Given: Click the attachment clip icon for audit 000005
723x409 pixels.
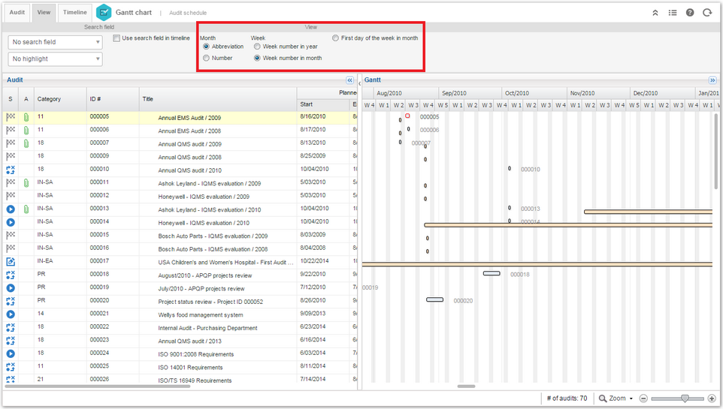Looking at the screenshot, I should pyautogui.click(x=26, y=118).
